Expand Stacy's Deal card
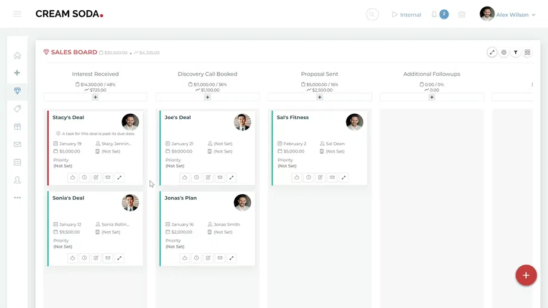 pos(120,178)
